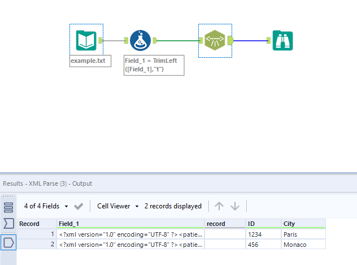357x265 pixels.
Task: Select the Formula tool flask icon
Action: (140, 40)
